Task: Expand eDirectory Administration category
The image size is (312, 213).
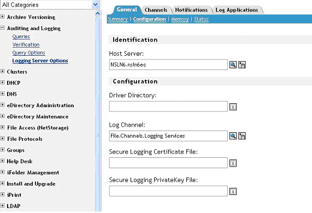Action: [2, 105]
